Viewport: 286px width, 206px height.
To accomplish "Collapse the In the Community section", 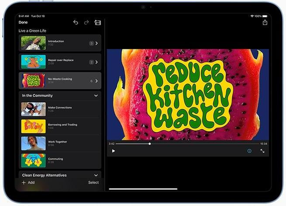I will pos(96,96).
